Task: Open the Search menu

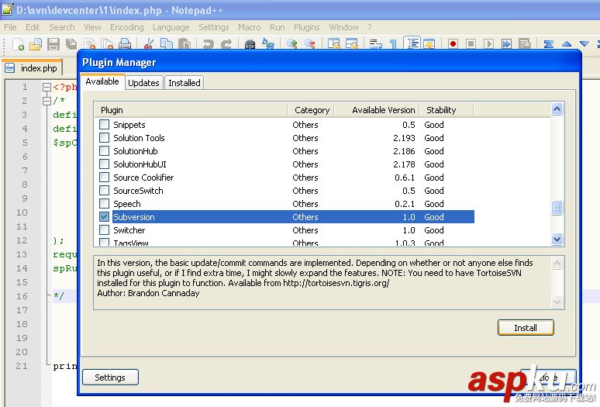Action: pos(61,27)
